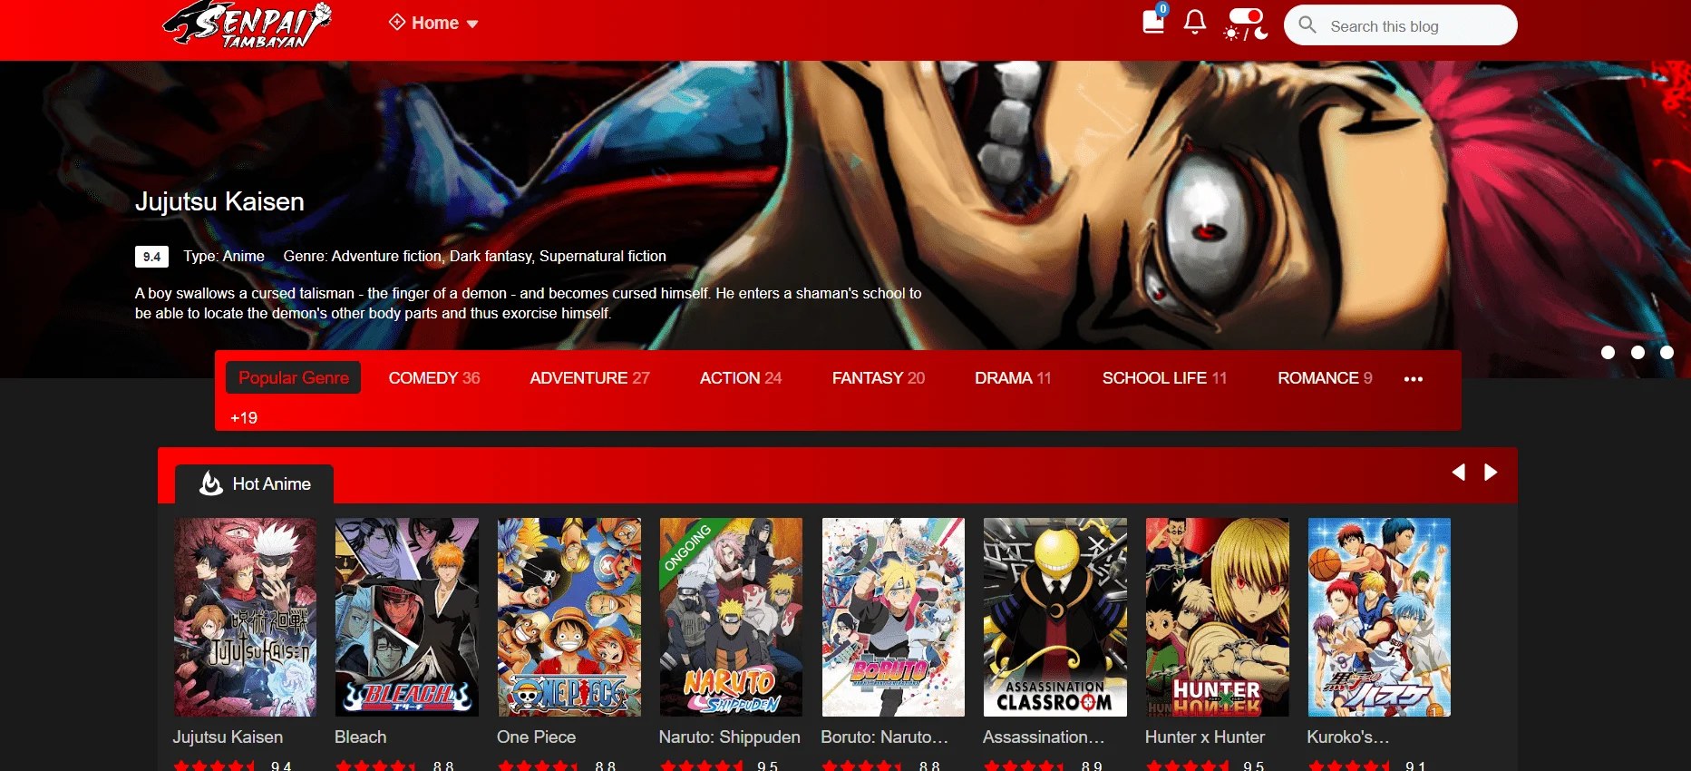Viewport: 1691px width, 771px height.
Task: Open the Drama genre
Action: [1013, 378]
